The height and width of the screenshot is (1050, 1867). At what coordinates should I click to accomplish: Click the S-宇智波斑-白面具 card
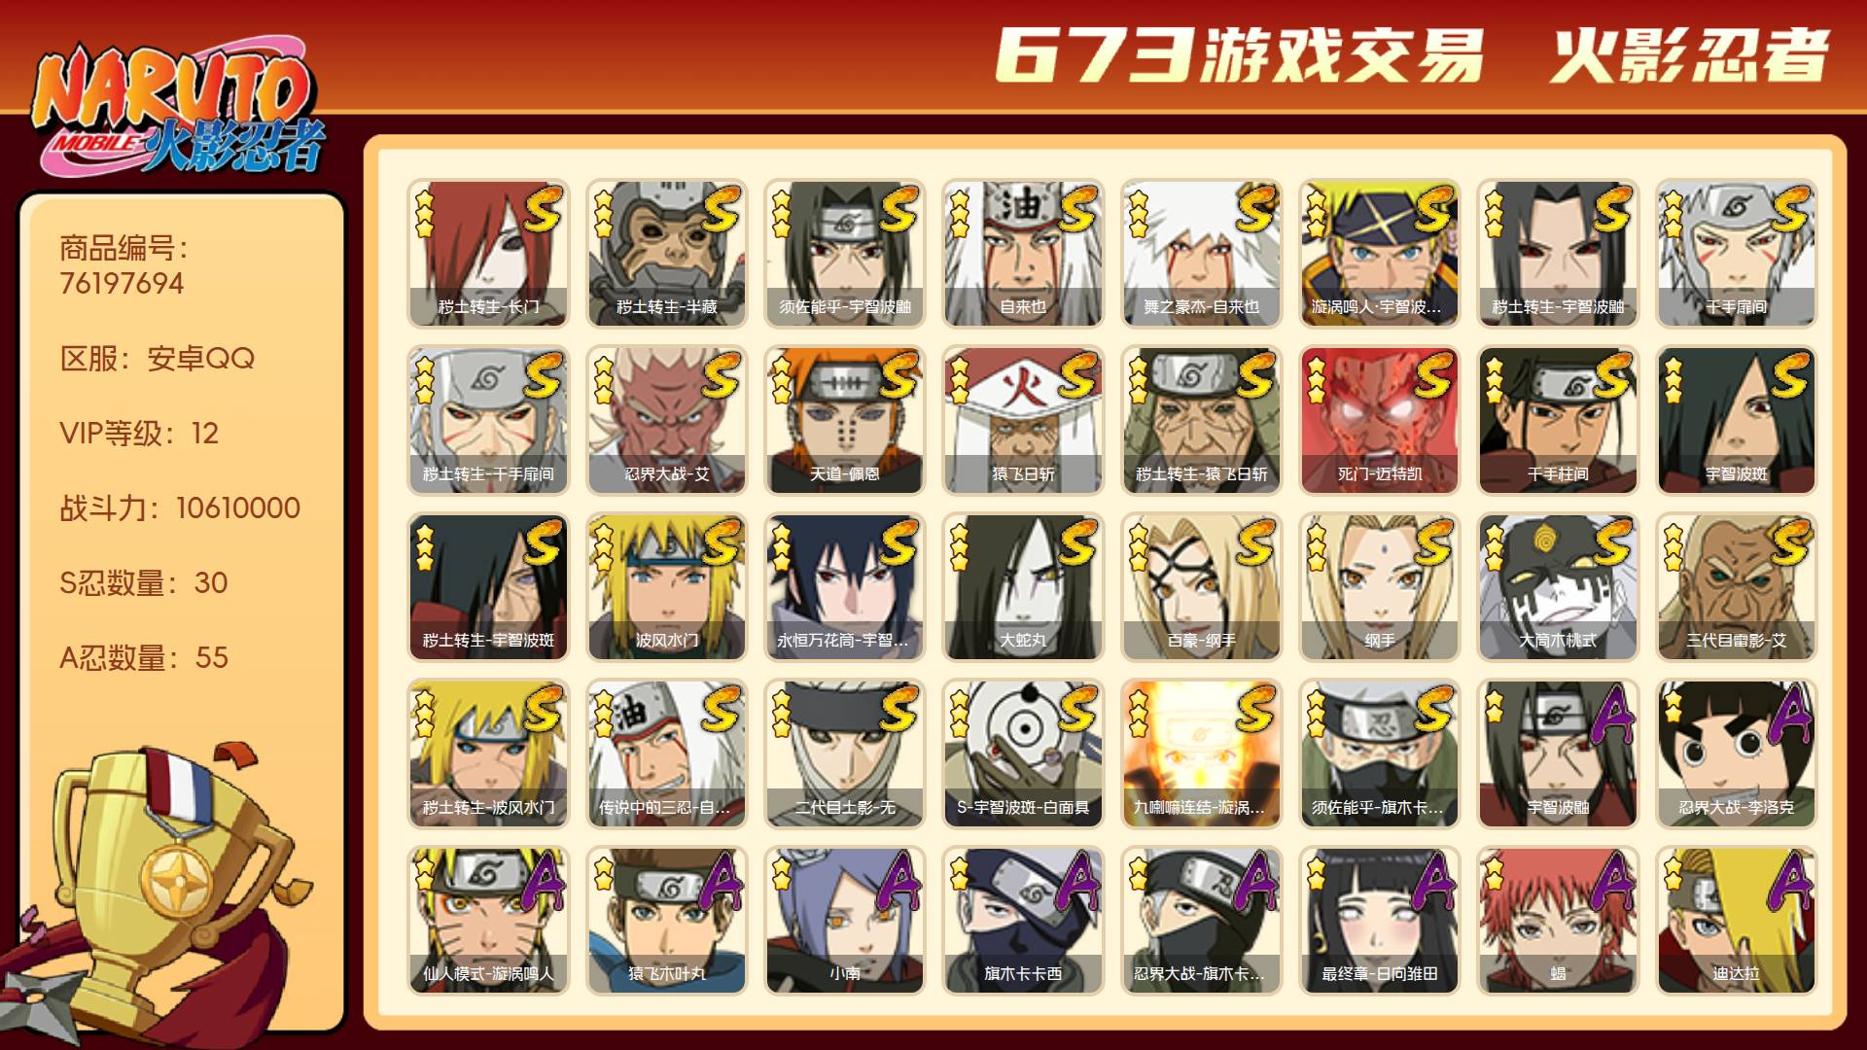coord(1023,754)
